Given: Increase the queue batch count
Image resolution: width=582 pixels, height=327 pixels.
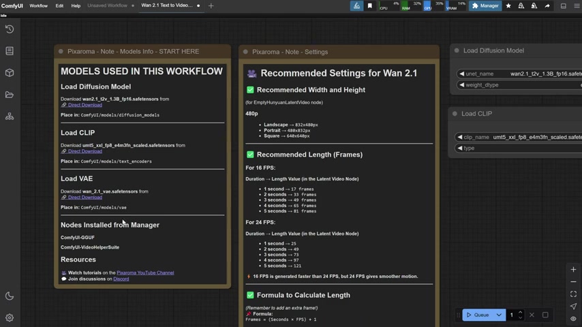Looking at the screenshot, I should 521,313.
